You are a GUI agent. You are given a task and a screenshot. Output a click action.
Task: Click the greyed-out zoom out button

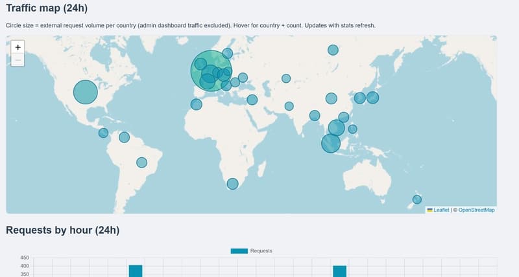tap(18, 60)
